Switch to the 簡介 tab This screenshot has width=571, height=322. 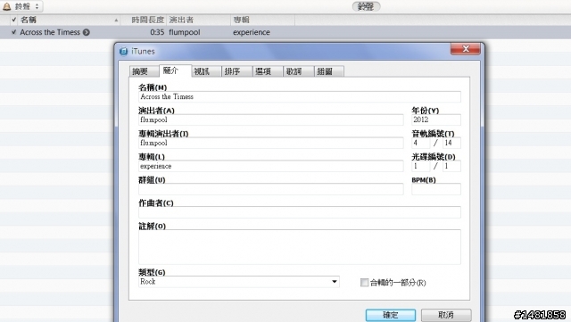(175, 70)
